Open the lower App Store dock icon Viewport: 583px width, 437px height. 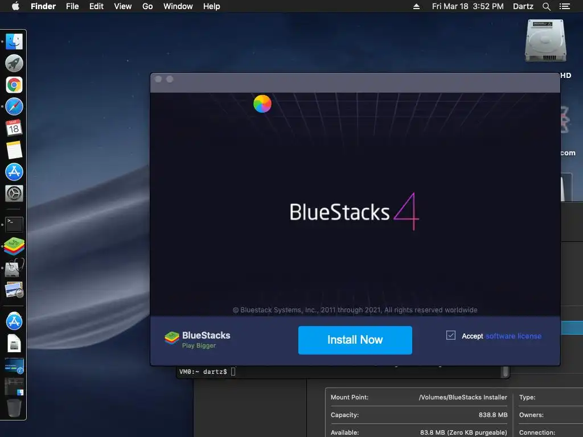coord(14,321)
